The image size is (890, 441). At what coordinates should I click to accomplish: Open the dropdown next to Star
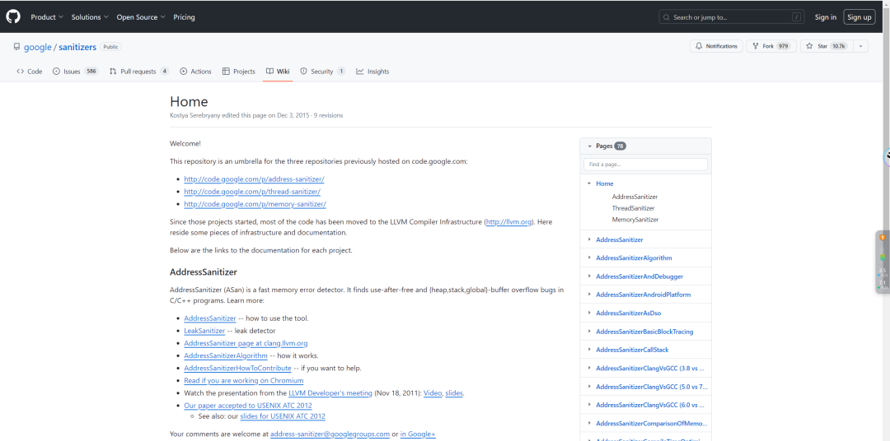(860, 46)
